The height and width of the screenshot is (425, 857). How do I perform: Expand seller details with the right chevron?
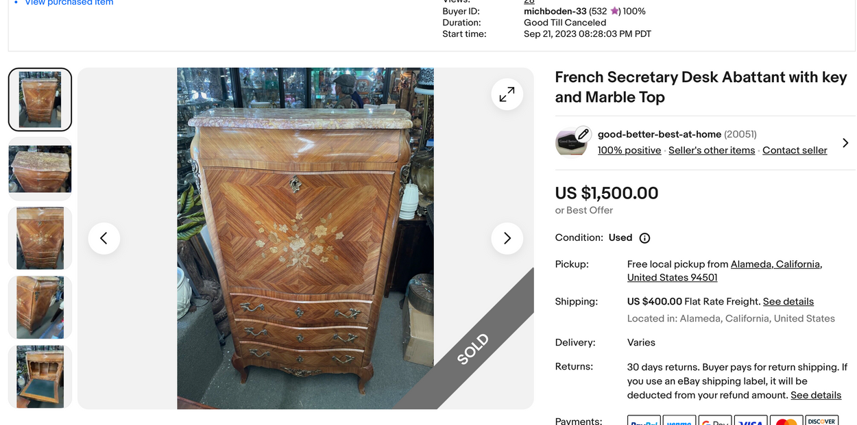(845, 143)
